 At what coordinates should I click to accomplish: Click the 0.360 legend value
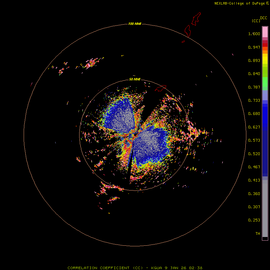(x=254, y=194)
